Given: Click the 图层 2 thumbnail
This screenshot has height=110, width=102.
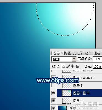Looking at the screenshot, I should 67,85.
